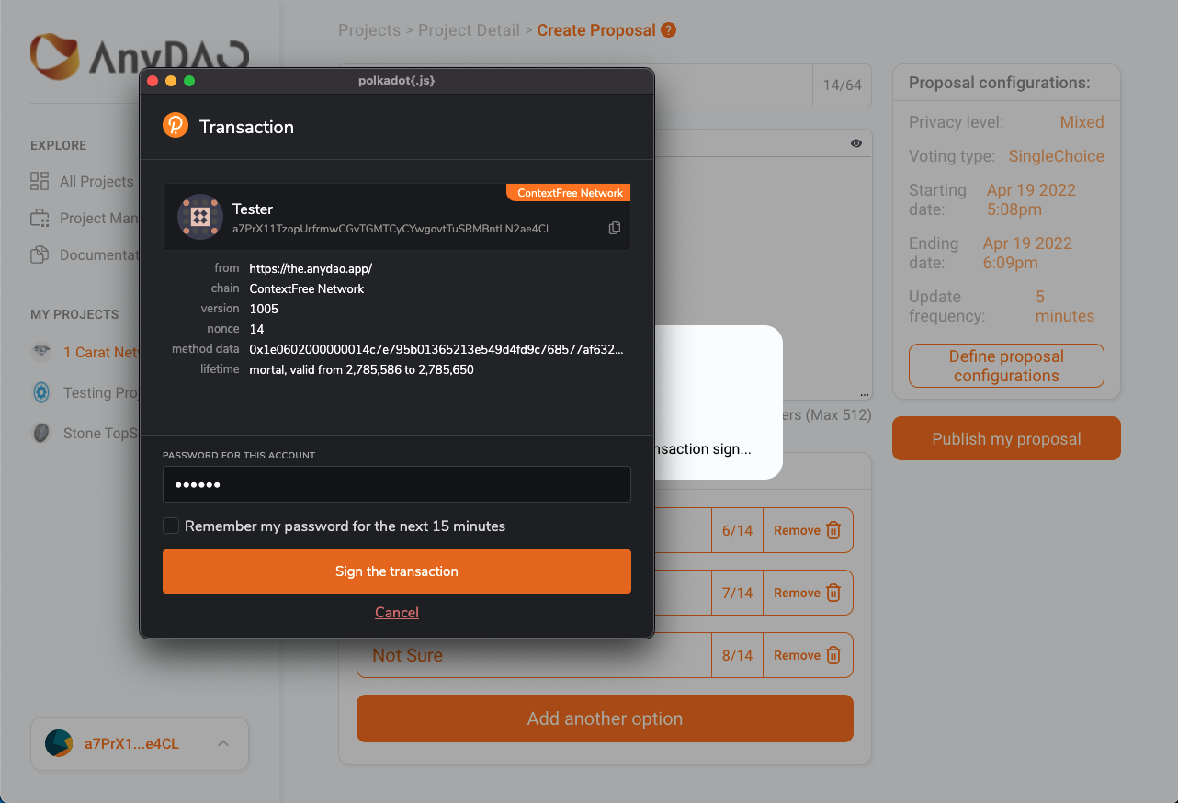
Task: Open Project Detail breadcrumb link
Action: pyautogui.click(x=469, y=30)
